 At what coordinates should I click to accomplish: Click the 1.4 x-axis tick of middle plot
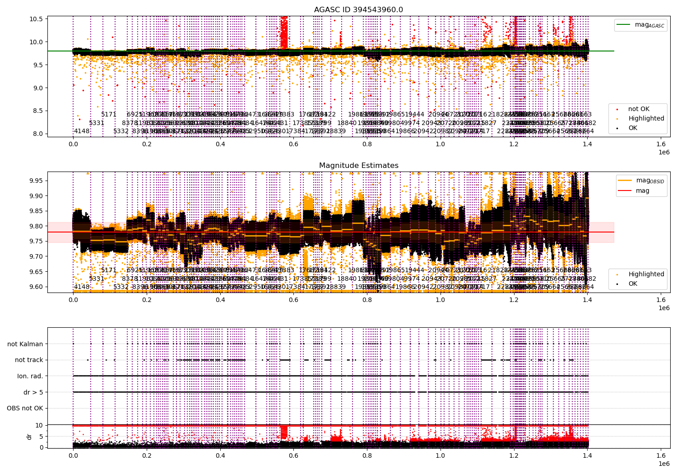pyautogui.click(x=587, y=300)
